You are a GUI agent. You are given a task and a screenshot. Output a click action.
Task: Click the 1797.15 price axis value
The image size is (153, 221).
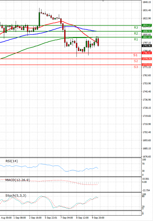pyautogui.click(x=147, y=43)
